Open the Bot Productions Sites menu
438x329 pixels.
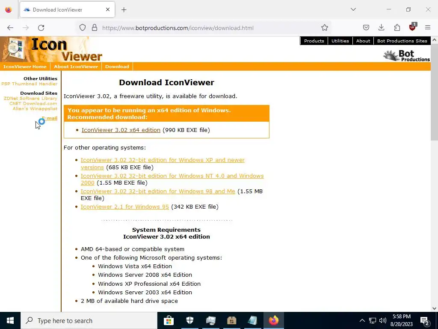402,41
